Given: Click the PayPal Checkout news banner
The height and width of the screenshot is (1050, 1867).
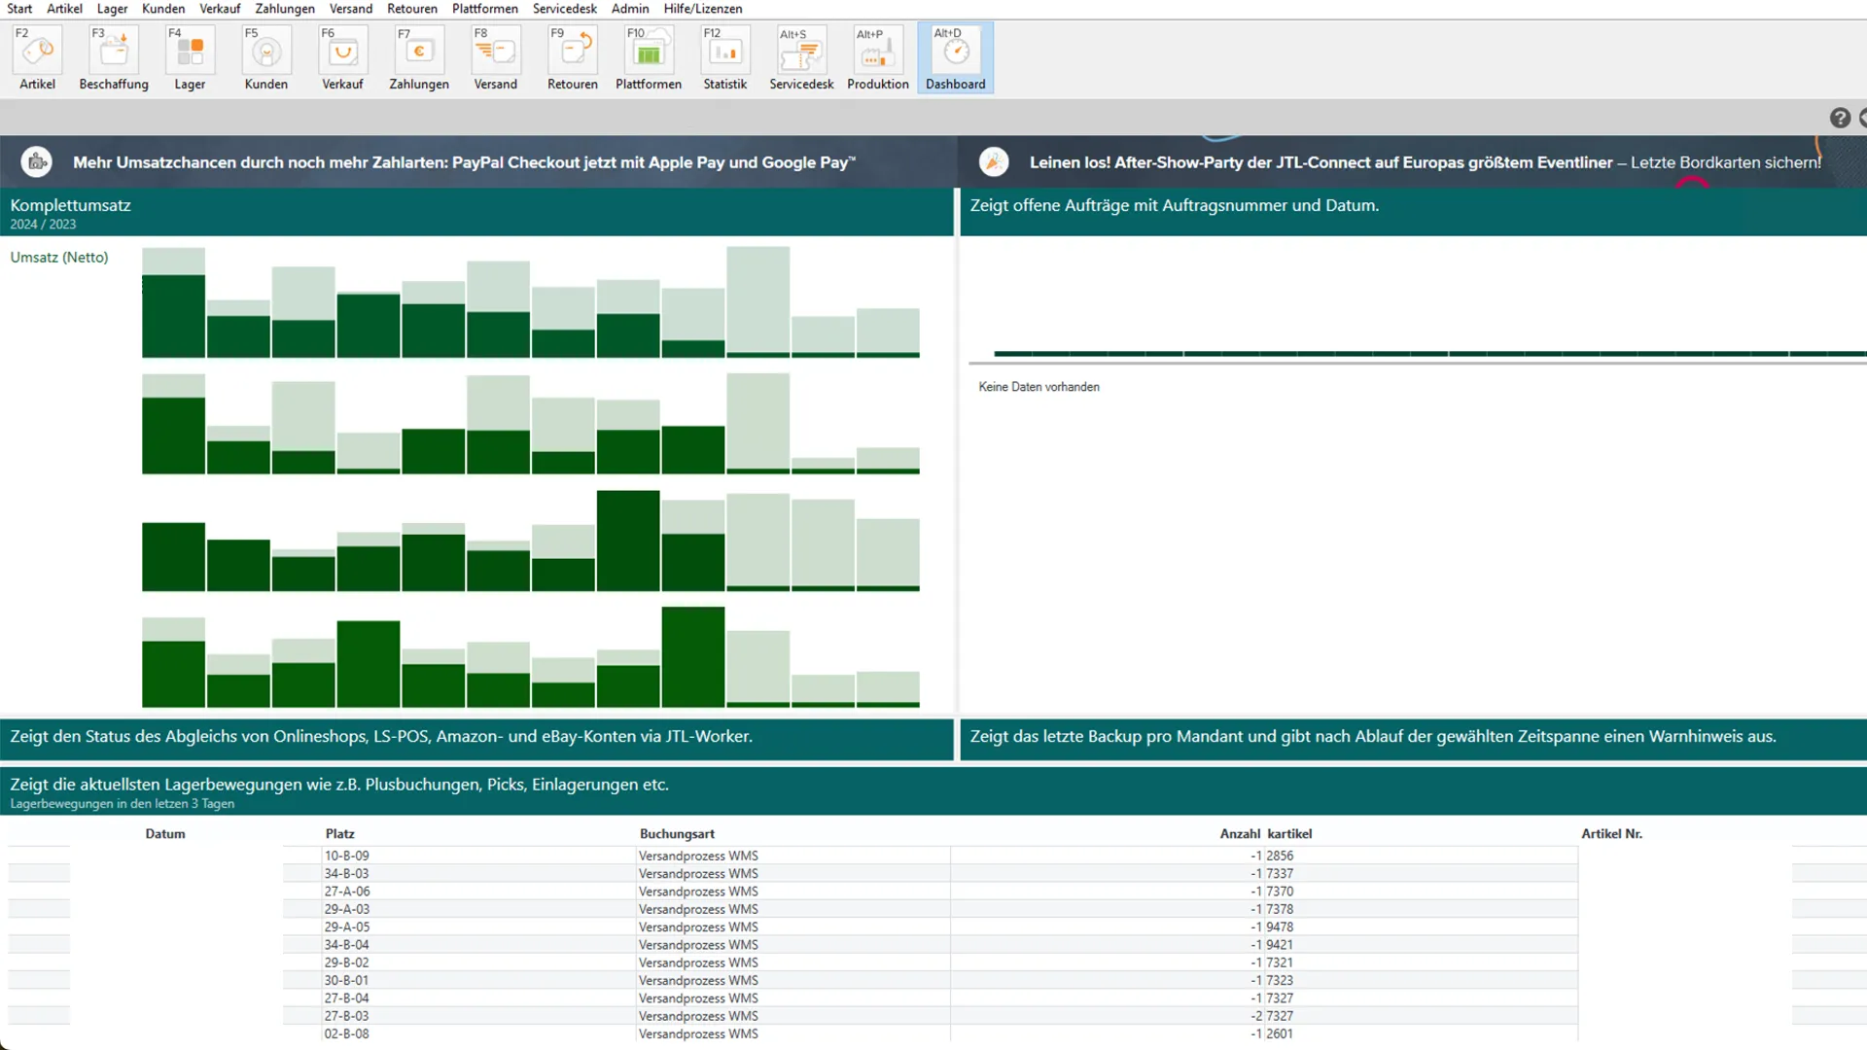Looking at the screenshot, I should pyautogui.click(x=464, y=162).
